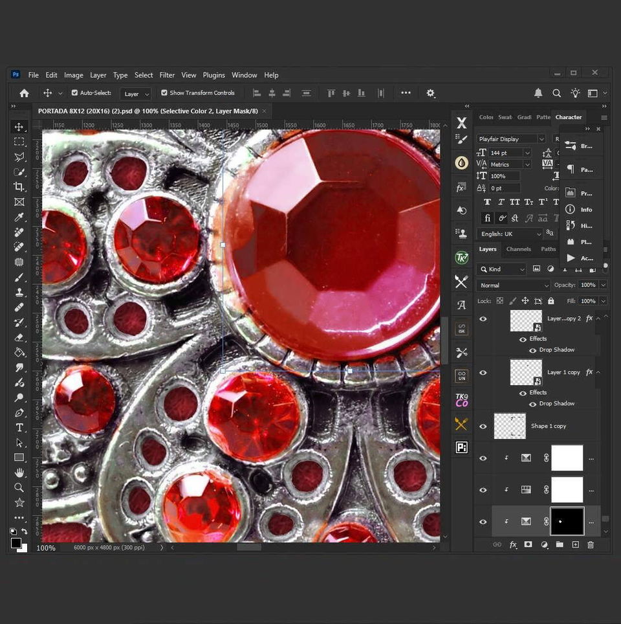
Task: Select the Paint Bucket tool
Action: click(x=19, y=353)
